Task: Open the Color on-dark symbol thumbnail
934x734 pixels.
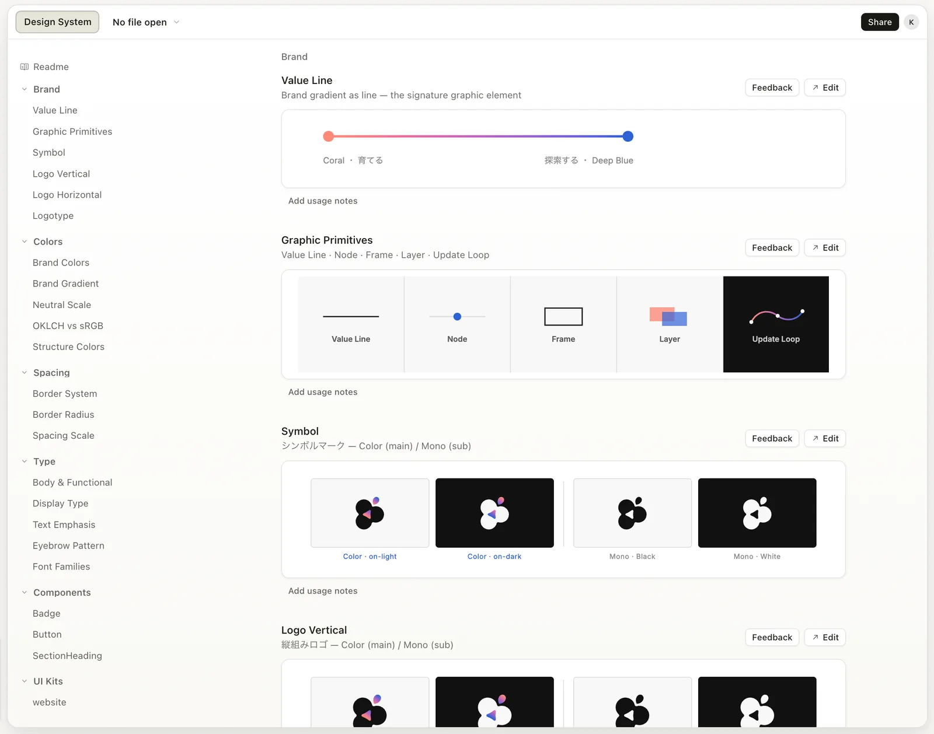Action: (x=494, y=513)
